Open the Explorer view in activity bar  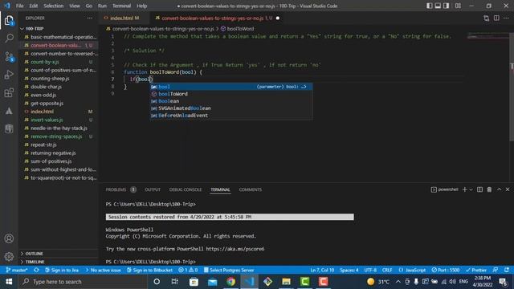9,21
